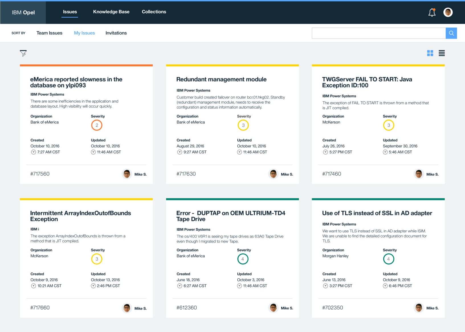This screenshot has width=465, height=332.
Task: Open Redundant management module issue
Action: point(221,79)
